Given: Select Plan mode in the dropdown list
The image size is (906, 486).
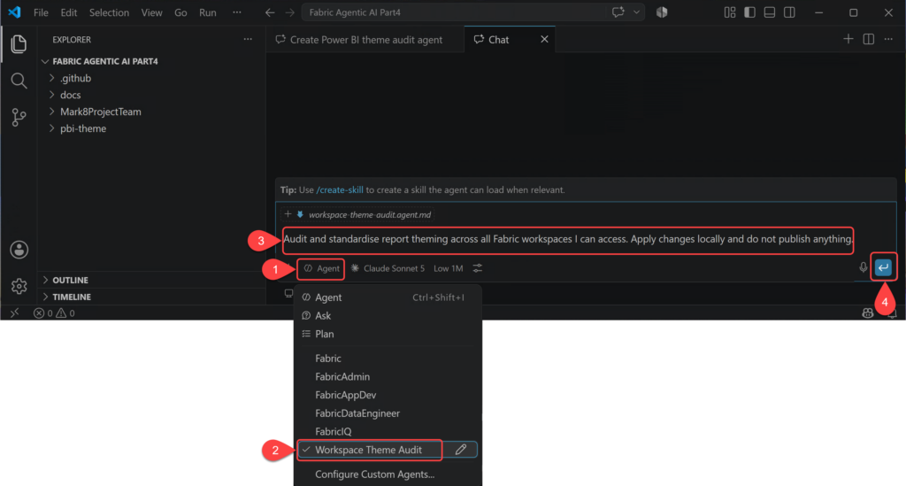Looking at the screenshot, I should point(388,334).
